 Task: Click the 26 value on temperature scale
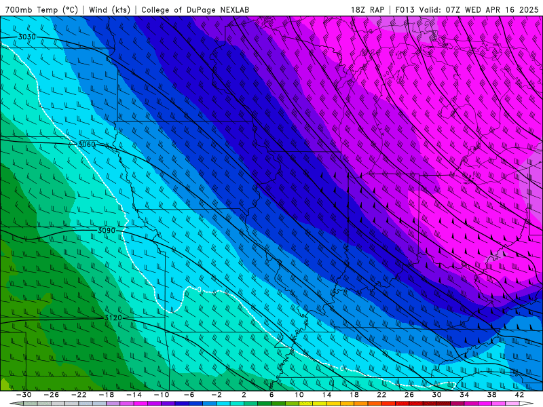coord(409,395)
